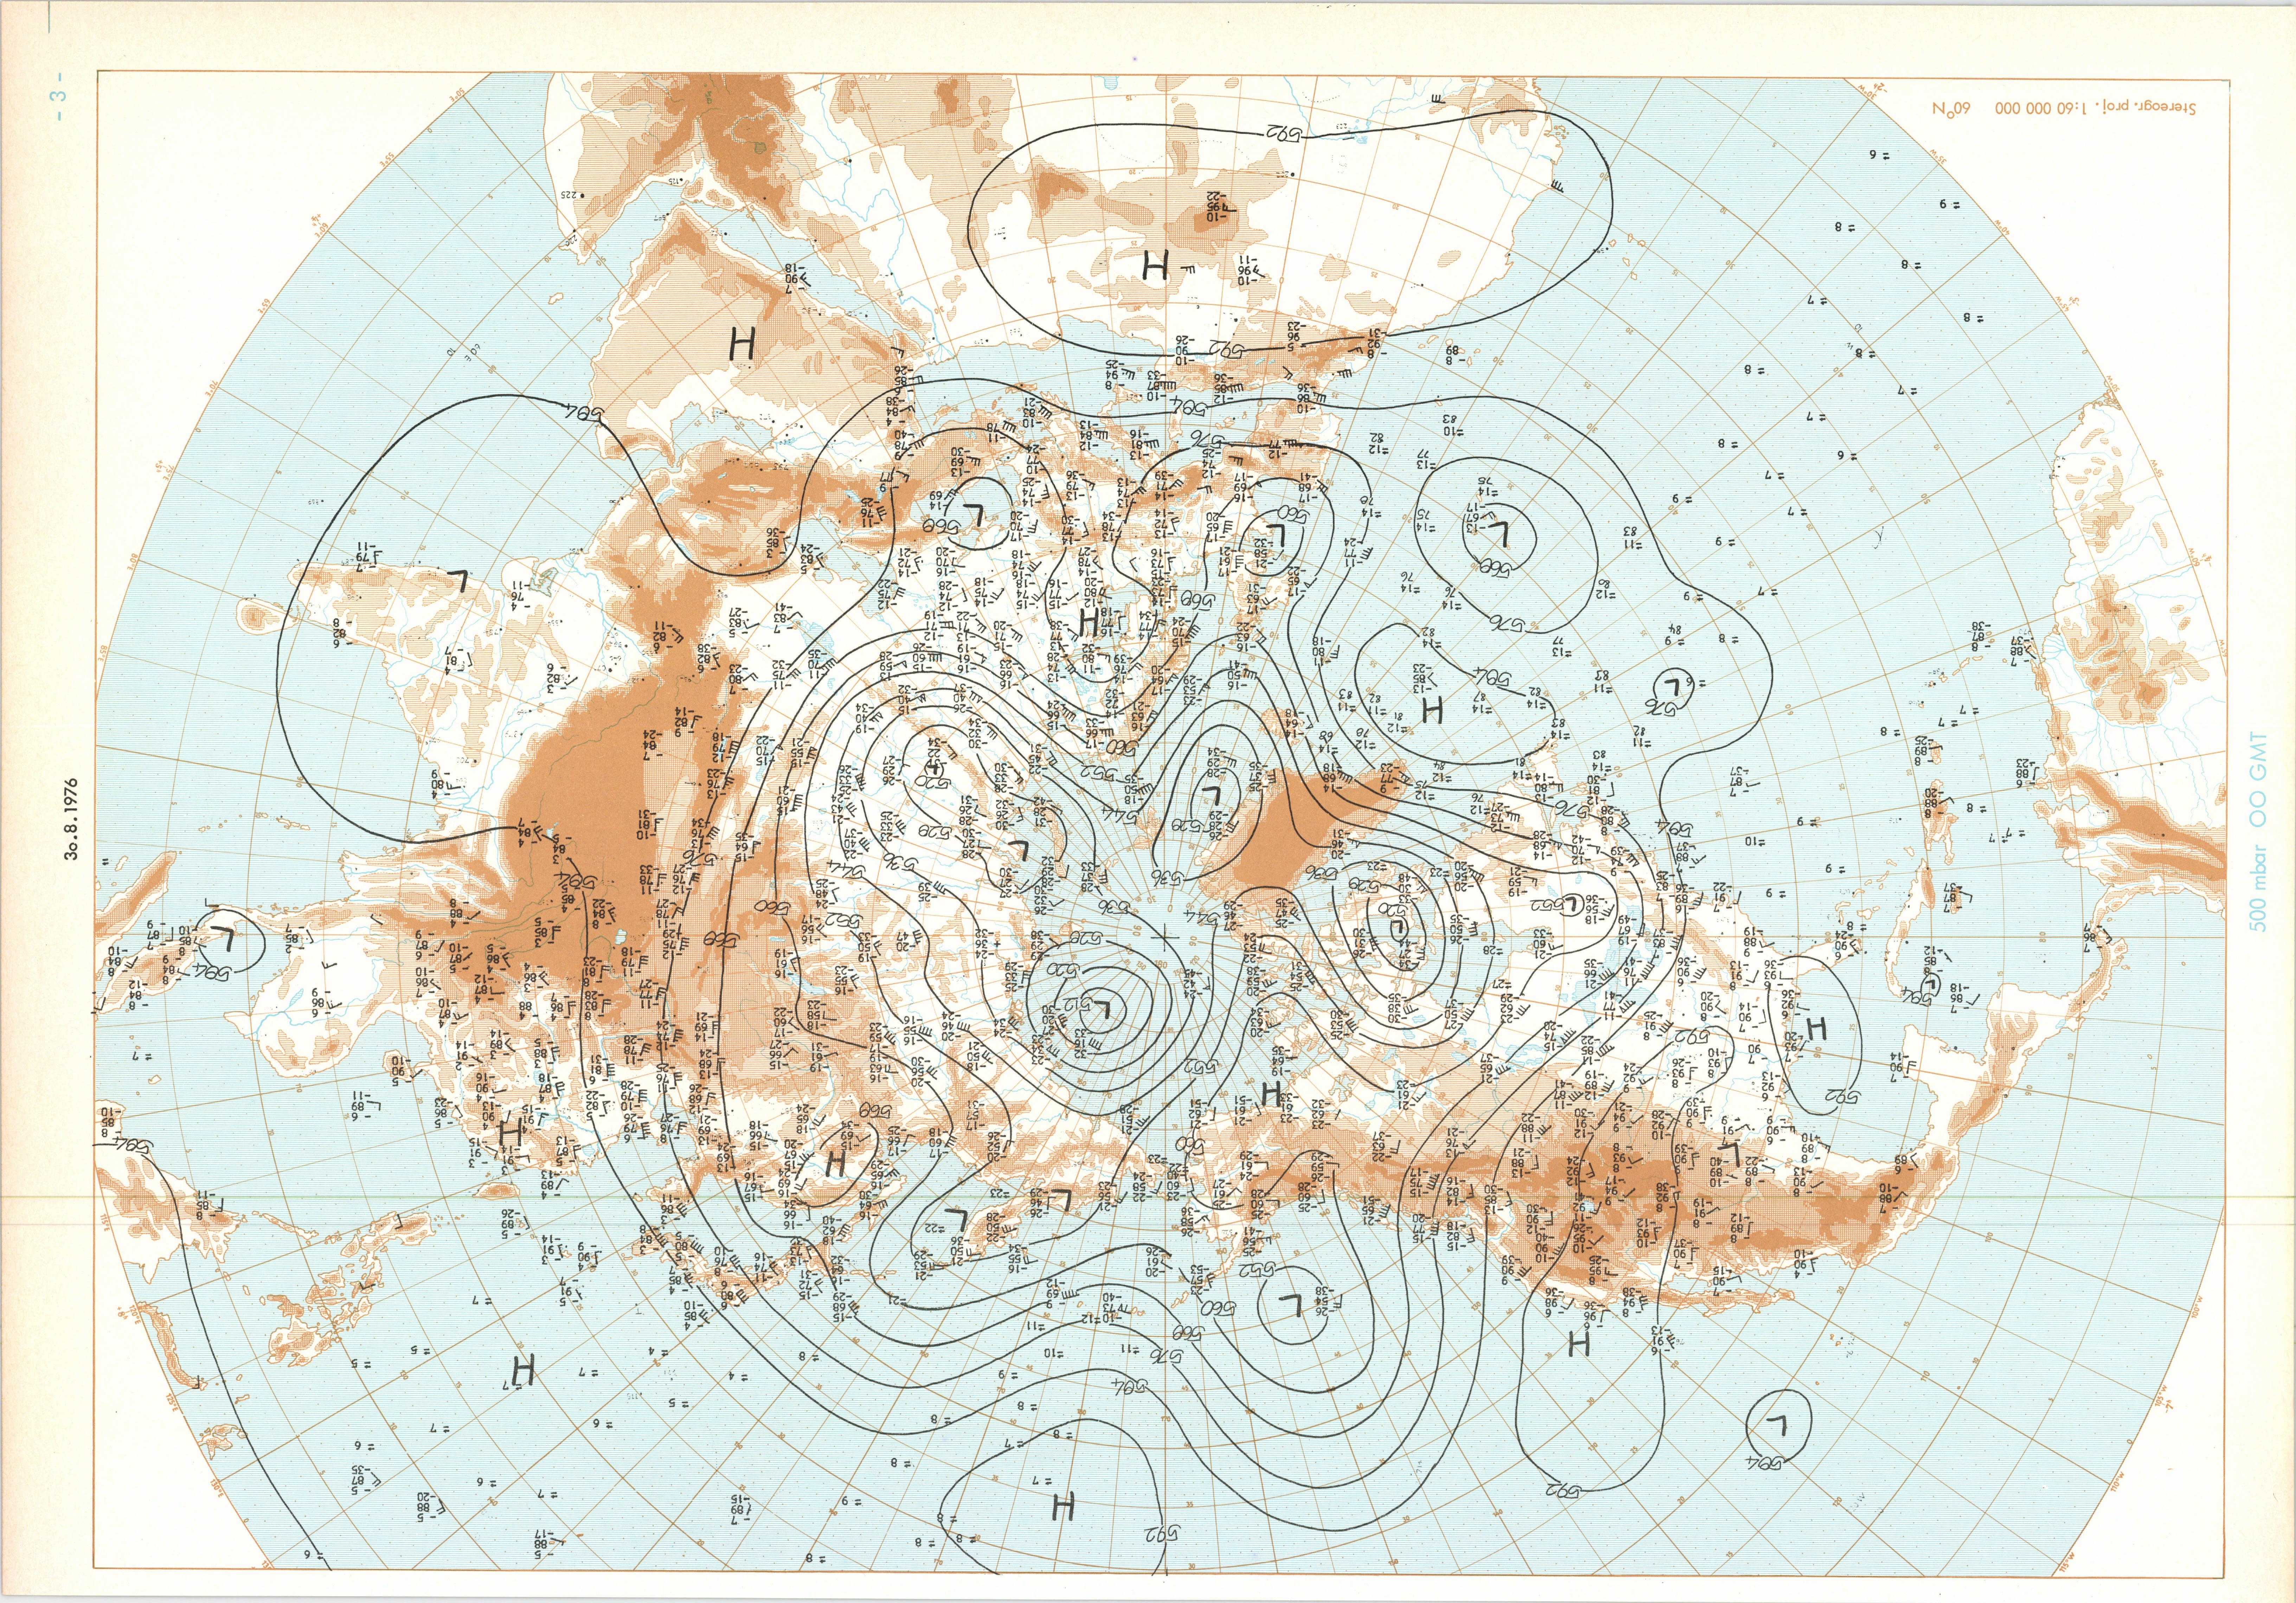Click the H inside the bottom 592 contour
Viewport: 2296px width, 1603px height.
[1064, 1506]
